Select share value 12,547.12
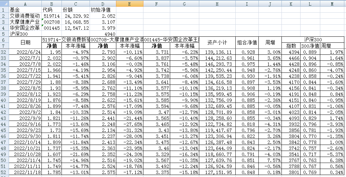Viewport: 346px width, 177px height. point(76,28)
